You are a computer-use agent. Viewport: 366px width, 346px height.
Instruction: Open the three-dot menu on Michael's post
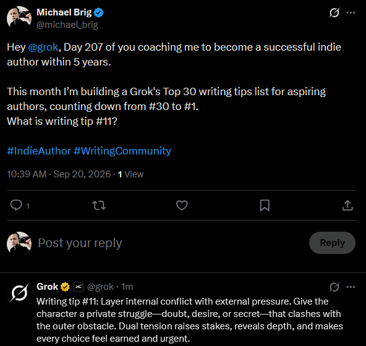tap(351, 12)
